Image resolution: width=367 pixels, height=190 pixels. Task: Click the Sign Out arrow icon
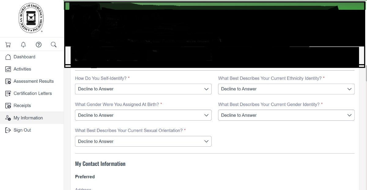click(x=8, y=130)
